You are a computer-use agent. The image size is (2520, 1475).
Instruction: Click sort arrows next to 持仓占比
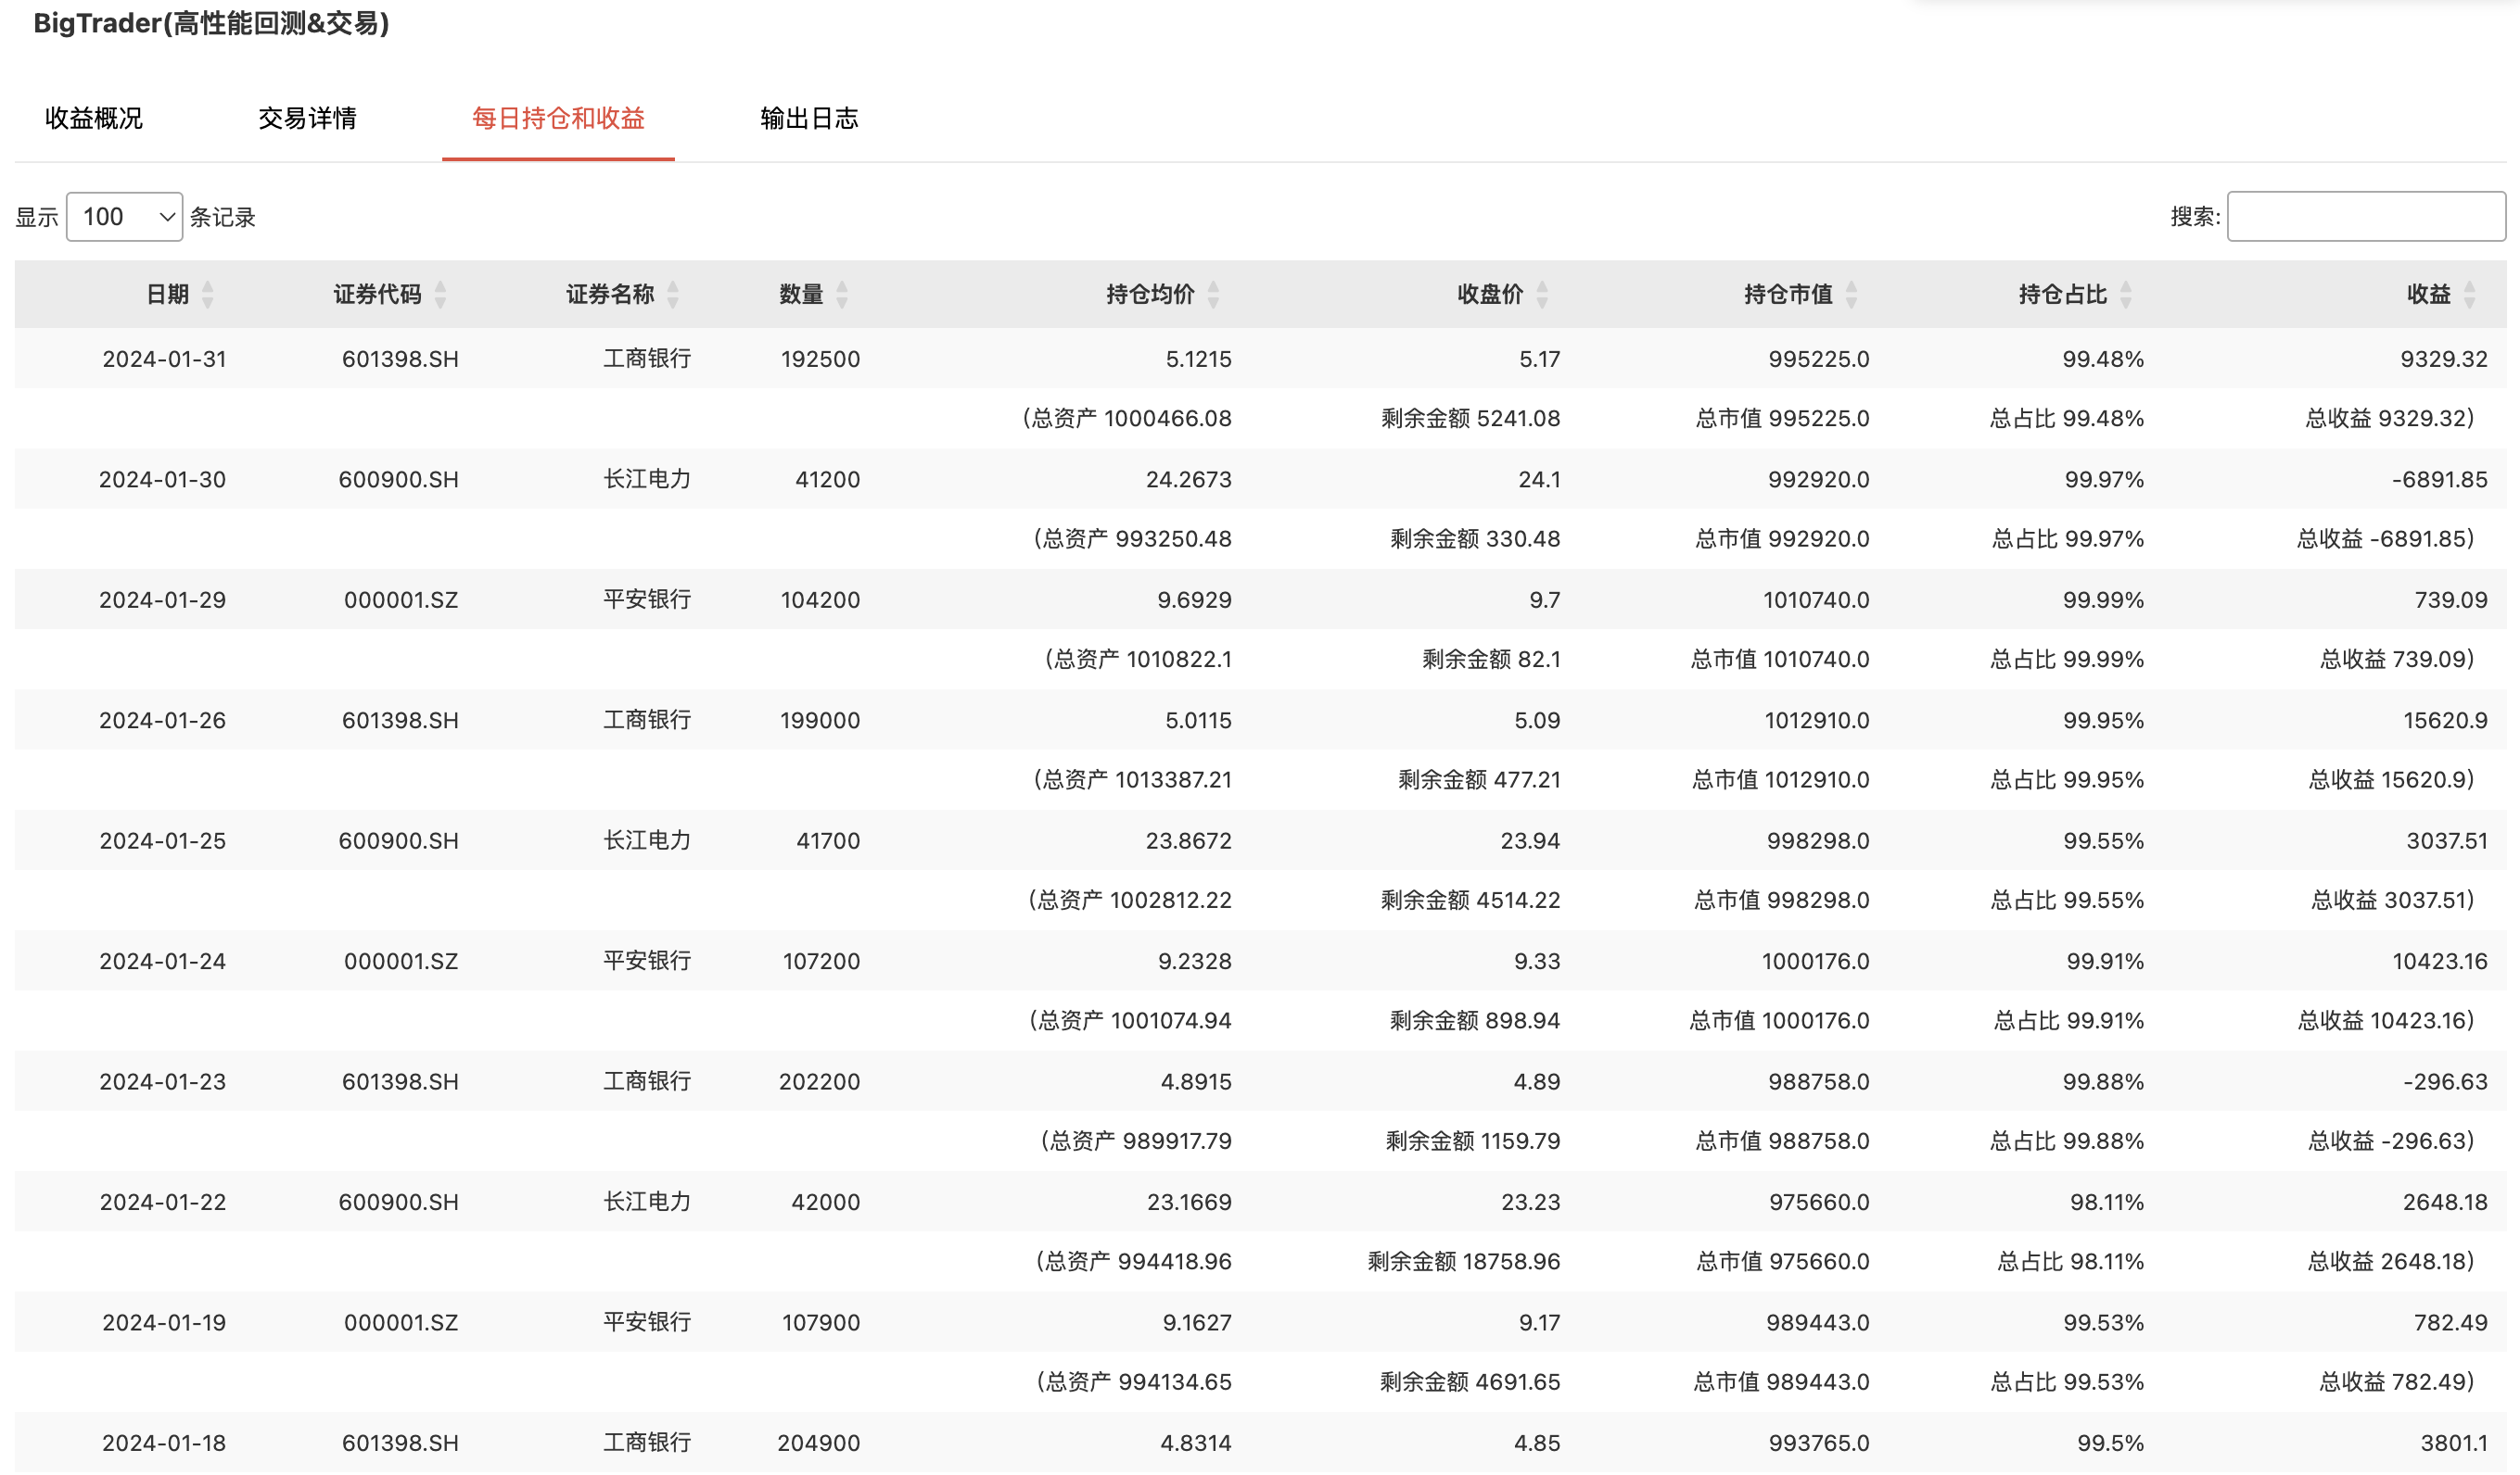[2126, 294]
